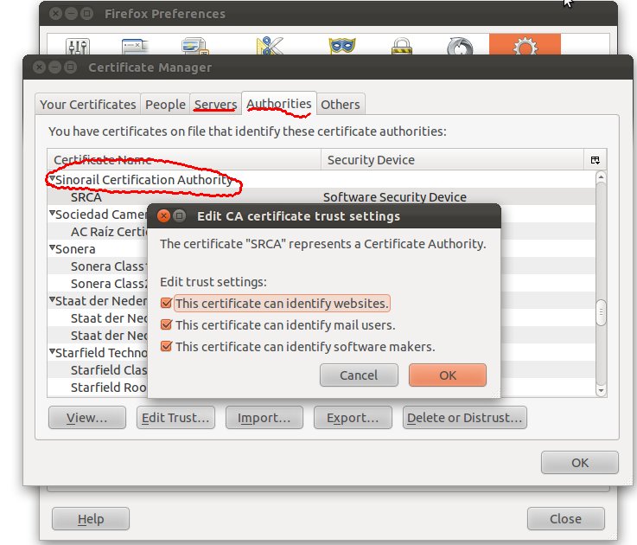This screenshot has width=637, height=545.
Task: Click the Edit Trust... button
Action: pyautogui.click(x=175, y=418)
